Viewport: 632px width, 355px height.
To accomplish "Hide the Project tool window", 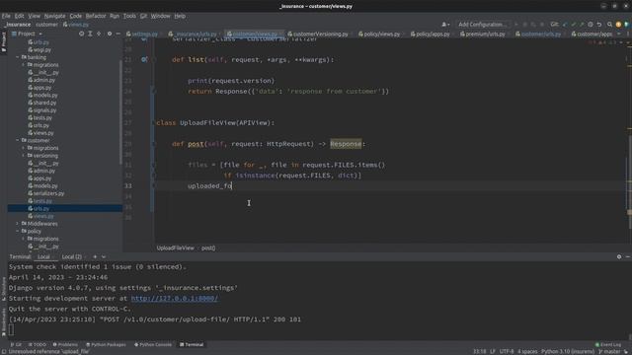I will point(118,34).
